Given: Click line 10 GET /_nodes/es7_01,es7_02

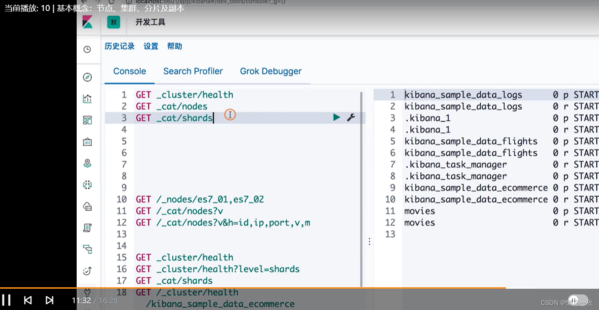Looking at the screenshot, I should tap(200, 199).
